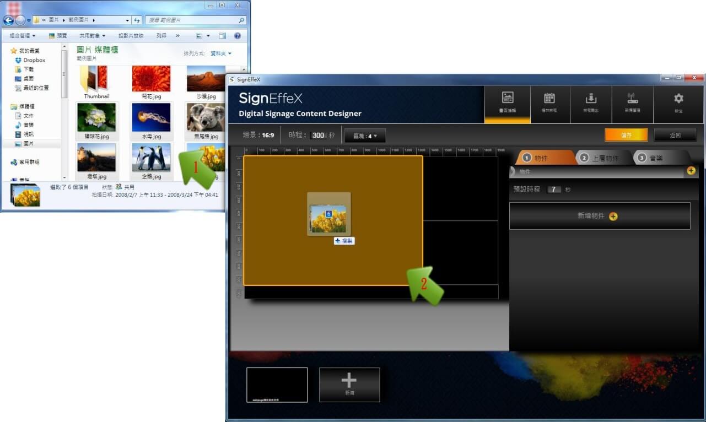This screenshot has width=706, height=422.
Task: Click the schedule export download icon
Action: pyautogui.click(x=591, y=103)
